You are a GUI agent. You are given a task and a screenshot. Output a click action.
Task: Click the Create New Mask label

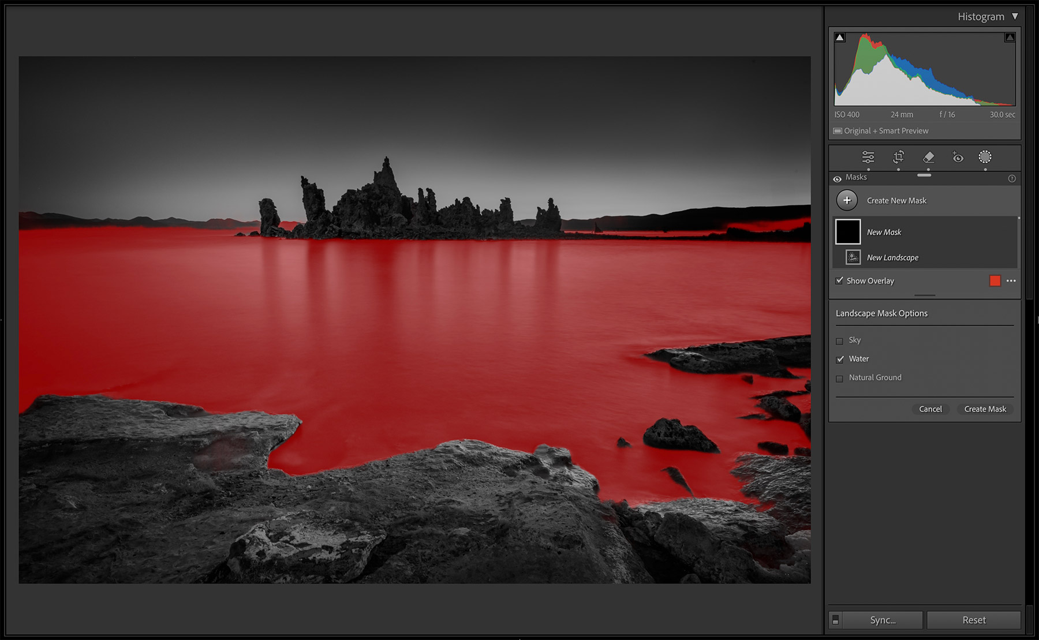pyautogui.click(x=896, y=200)
